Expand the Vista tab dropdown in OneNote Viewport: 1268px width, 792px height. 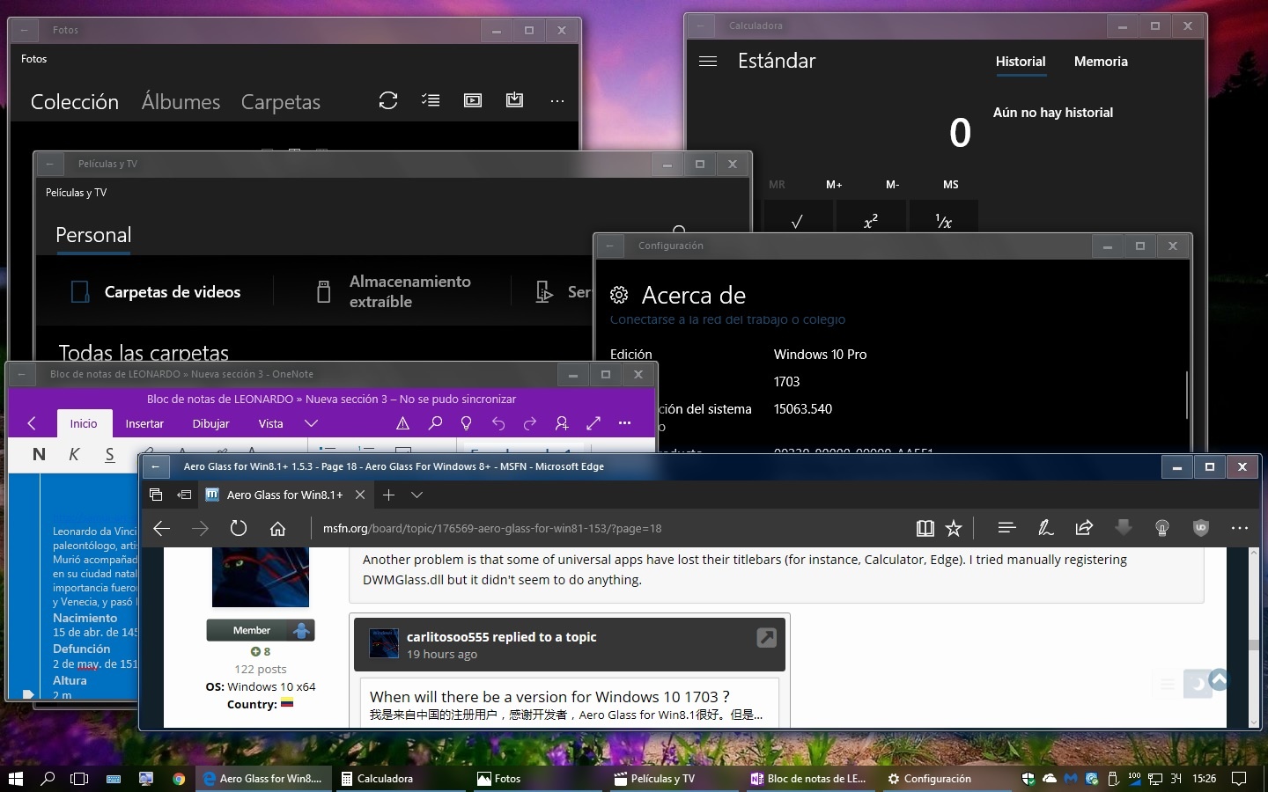click(x=312, y=423)
